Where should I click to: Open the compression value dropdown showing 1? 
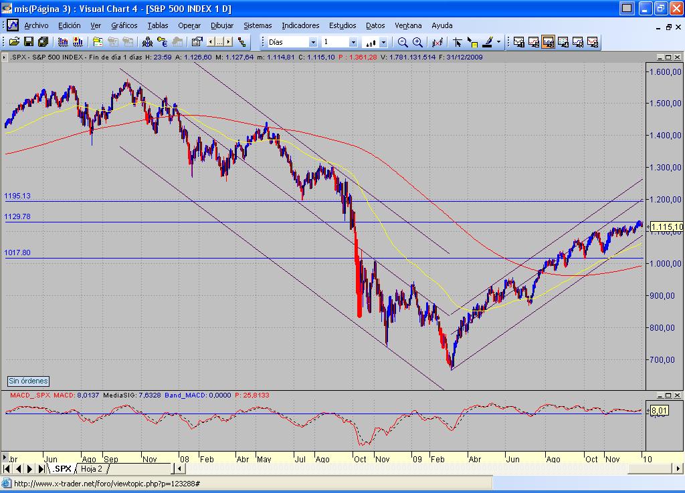pyautogui.click(x=353, y=42)
